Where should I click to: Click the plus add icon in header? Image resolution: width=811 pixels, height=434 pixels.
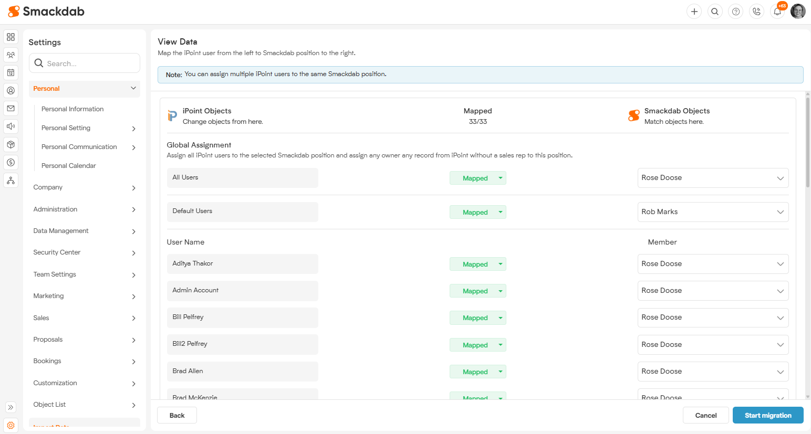pos(694,12)
